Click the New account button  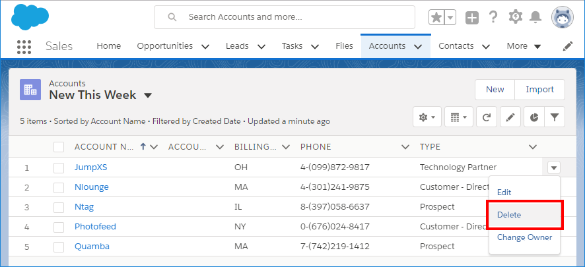(x=495, y=90)
